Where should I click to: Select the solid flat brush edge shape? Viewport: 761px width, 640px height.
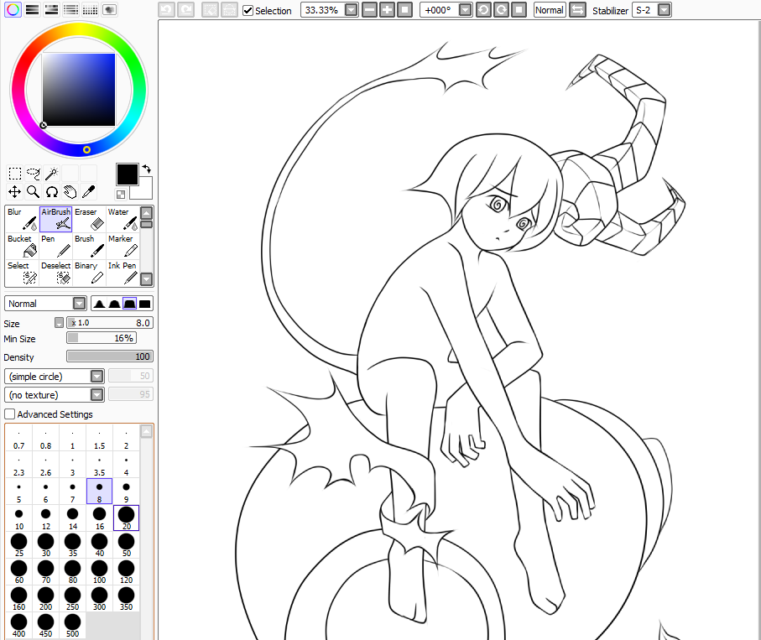(x=144, y=304)
